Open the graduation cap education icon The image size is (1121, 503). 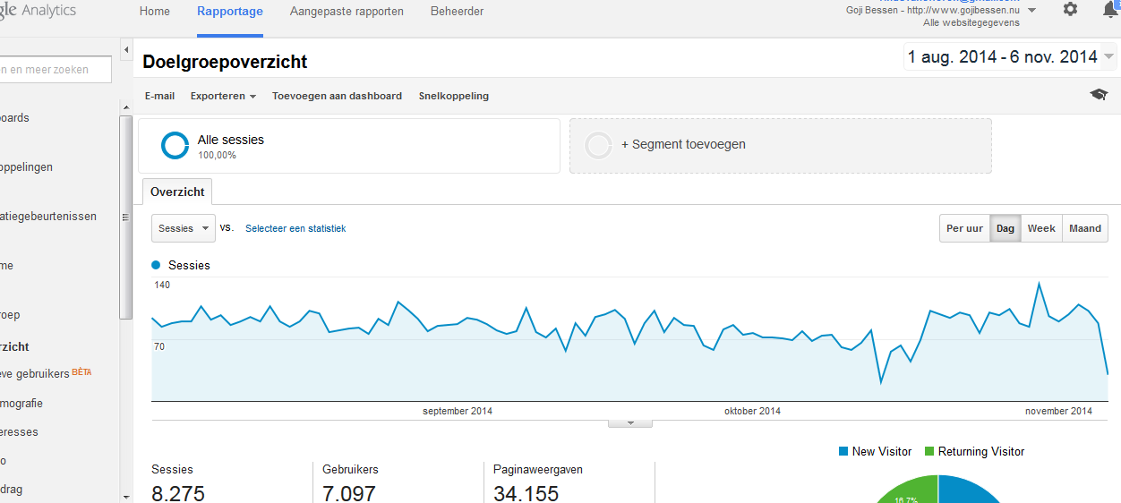point(1099,95)
